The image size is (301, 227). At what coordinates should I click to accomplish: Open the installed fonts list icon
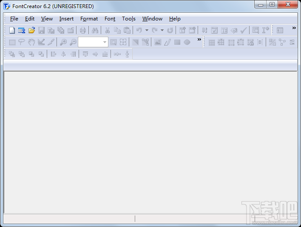coord(22,30)
